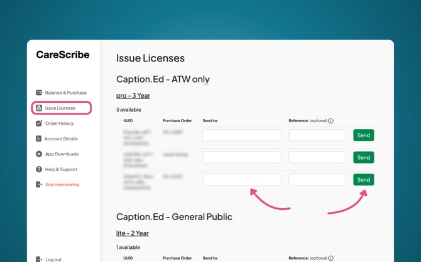Screen dimensions: 421x262
Task: Click the second row Send to field
Action: [242, 157]
